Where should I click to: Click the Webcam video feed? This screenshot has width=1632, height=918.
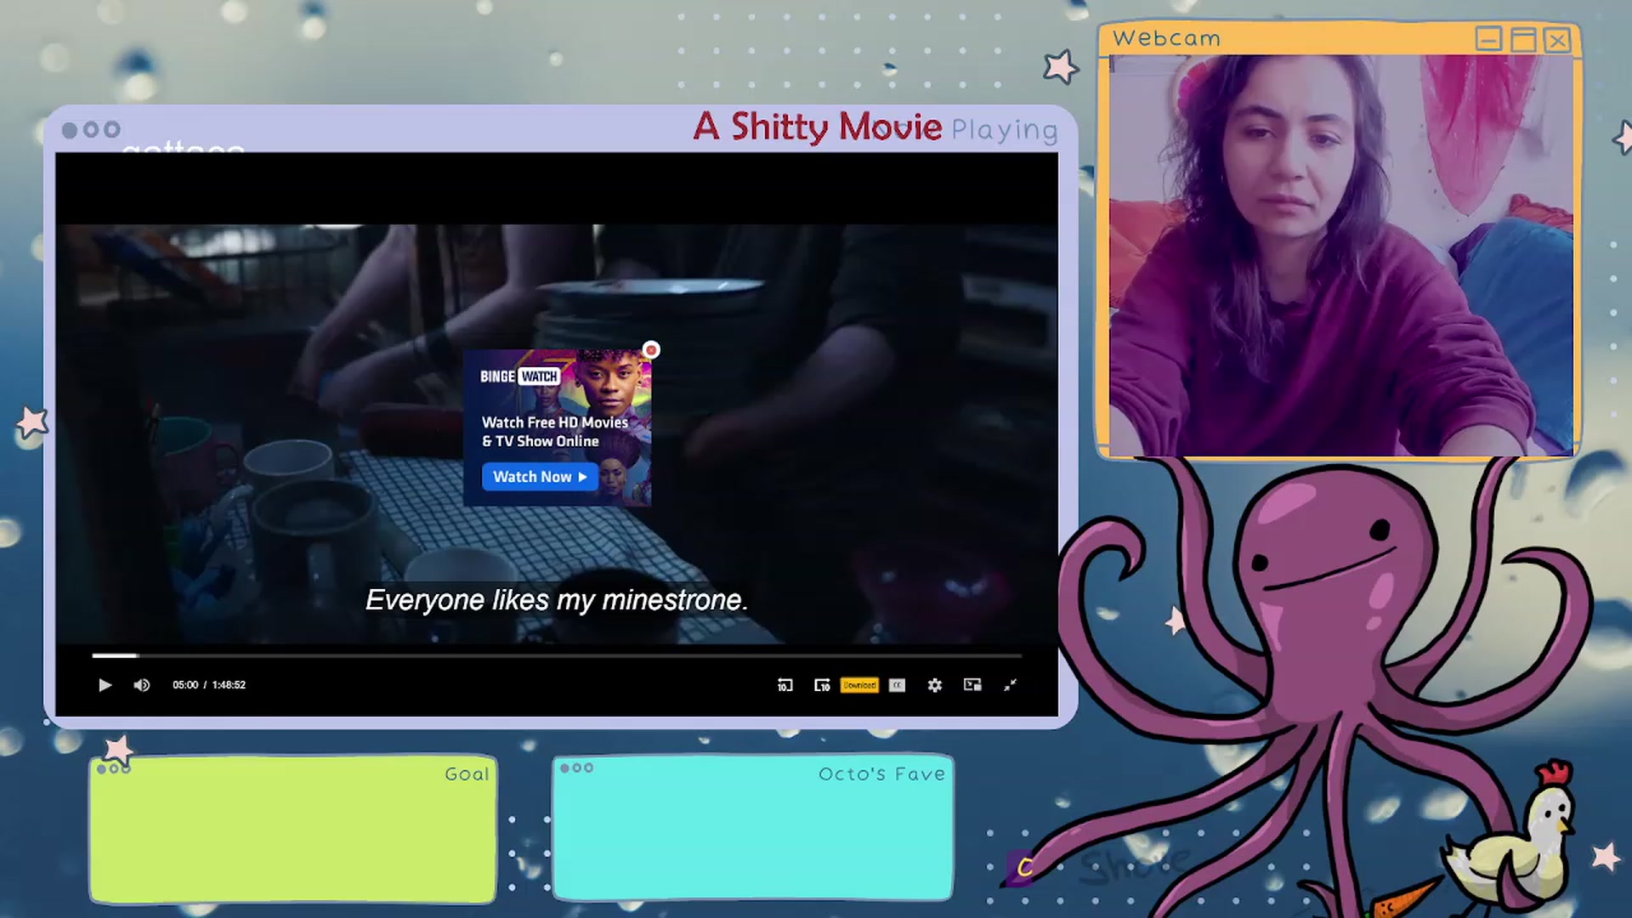[x=1340, y=255]
